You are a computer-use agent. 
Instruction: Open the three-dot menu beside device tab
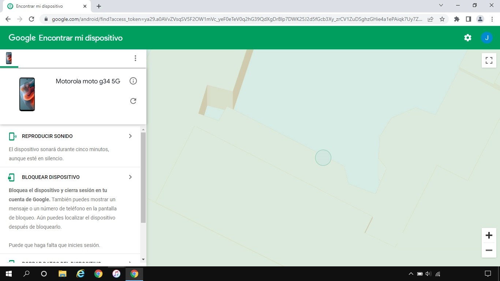135,58
